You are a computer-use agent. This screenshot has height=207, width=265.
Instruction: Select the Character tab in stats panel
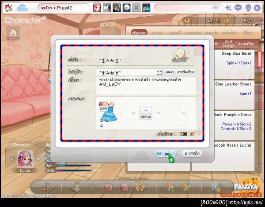[20, 145]
